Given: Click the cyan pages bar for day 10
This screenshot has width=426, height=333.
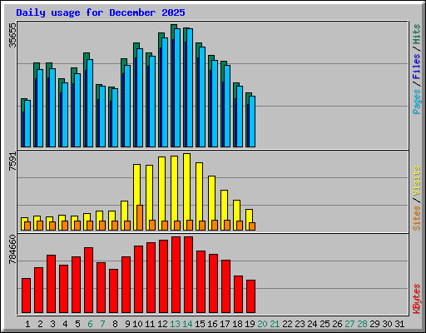Looking at the screenshot, I should 140,97.
